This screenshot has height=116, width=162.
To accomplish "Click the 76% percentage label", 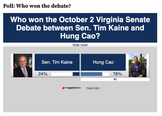I will point(117,74).
